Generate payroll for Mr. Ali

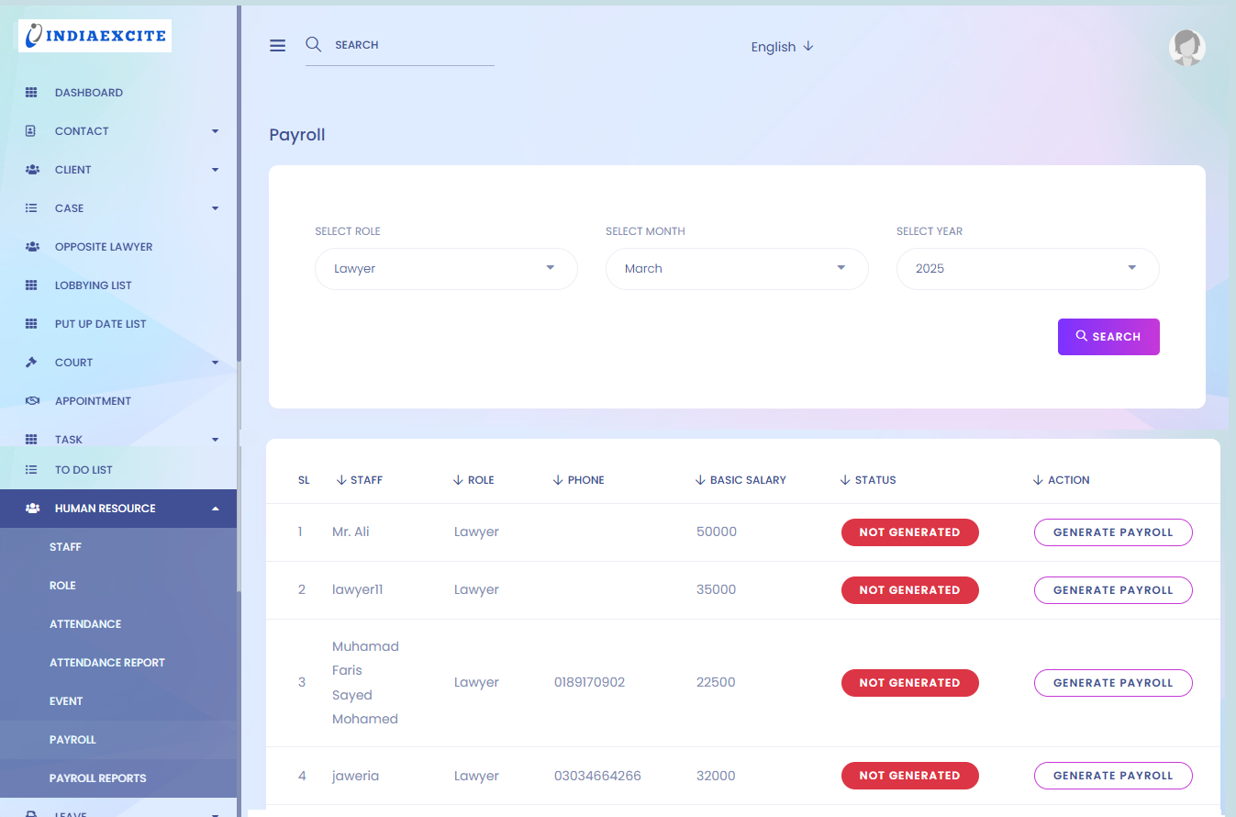click(1112, 532)
